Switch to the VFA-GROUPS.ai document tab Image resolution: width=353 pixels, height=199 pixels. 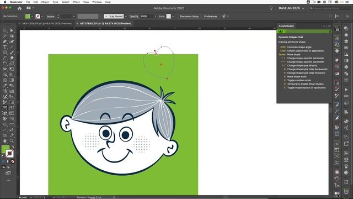(46, 23)
